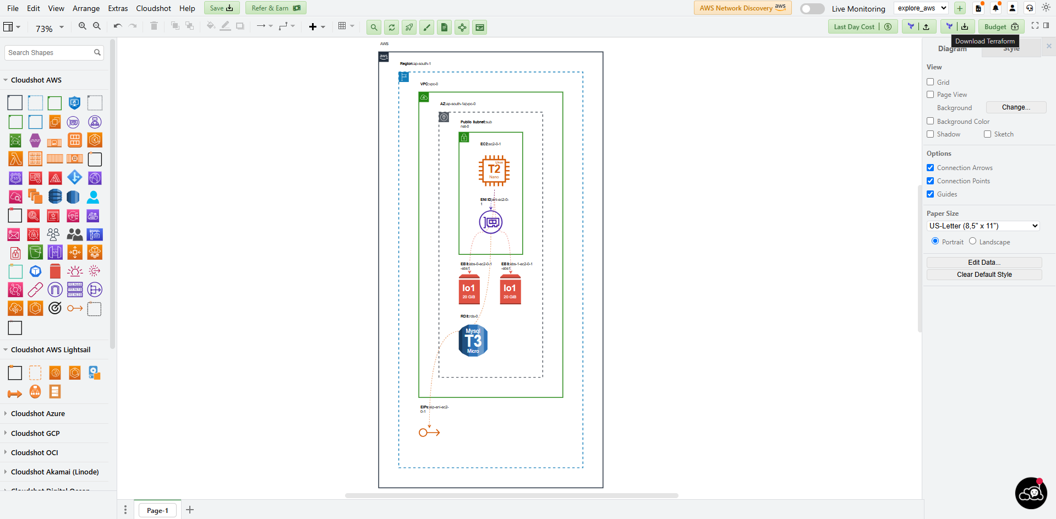Select the Elastic IP key icon on canvas

tap(429, 433)
